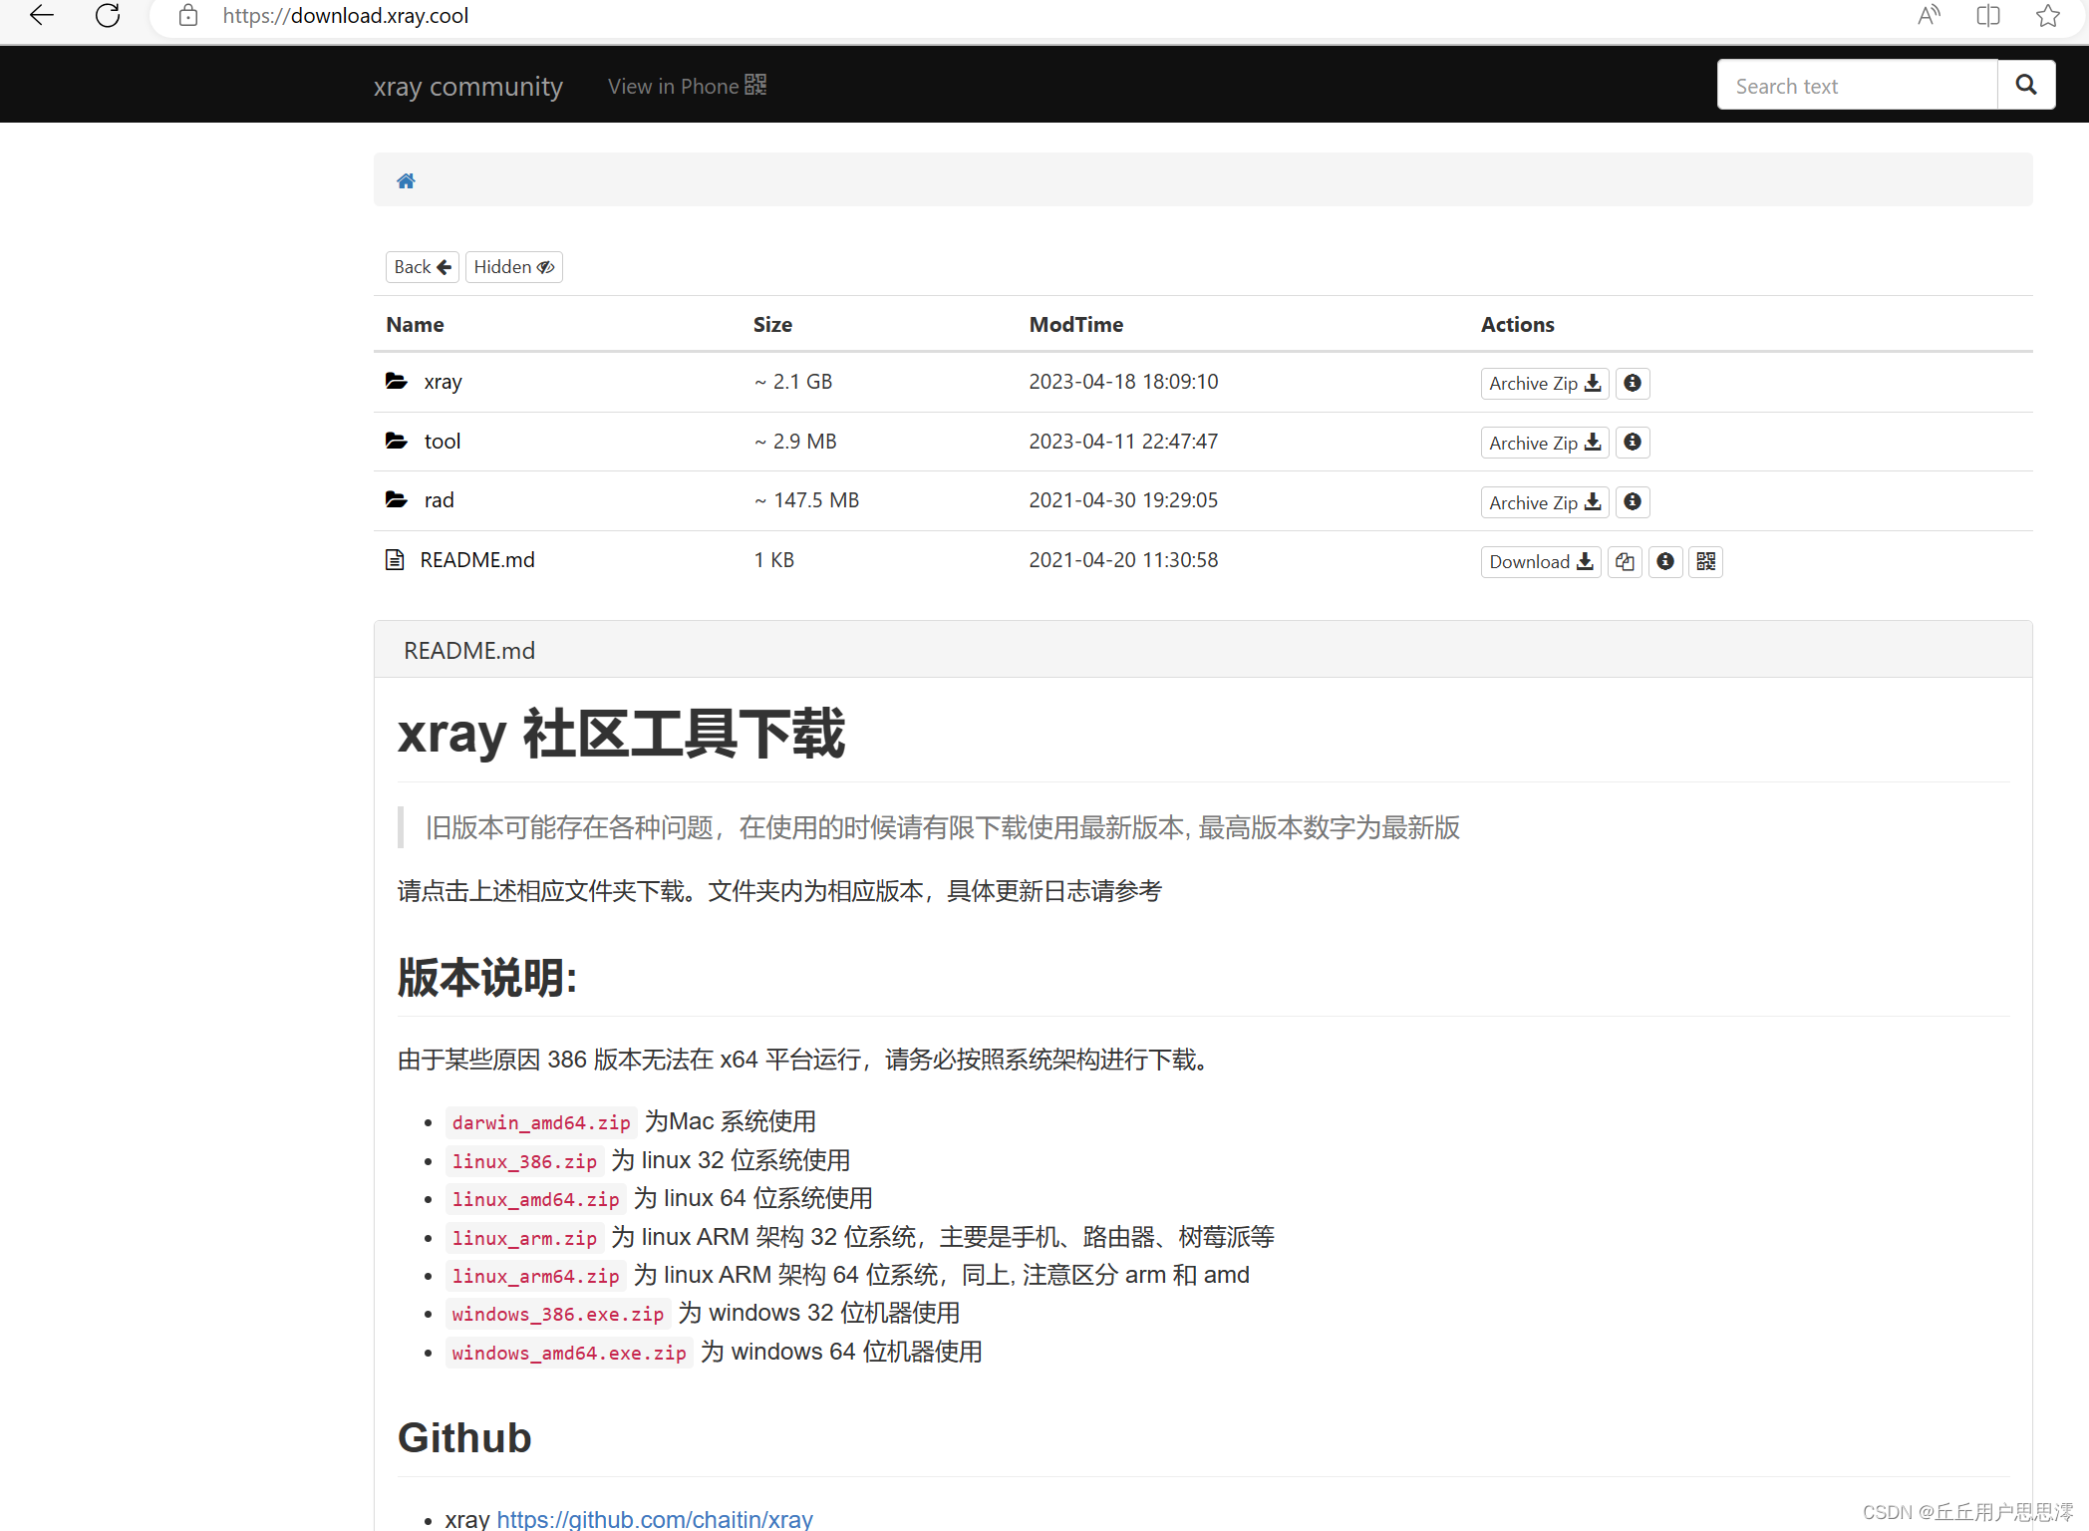
Task: Click the ModTime column header
Action: coord(1076,324)
